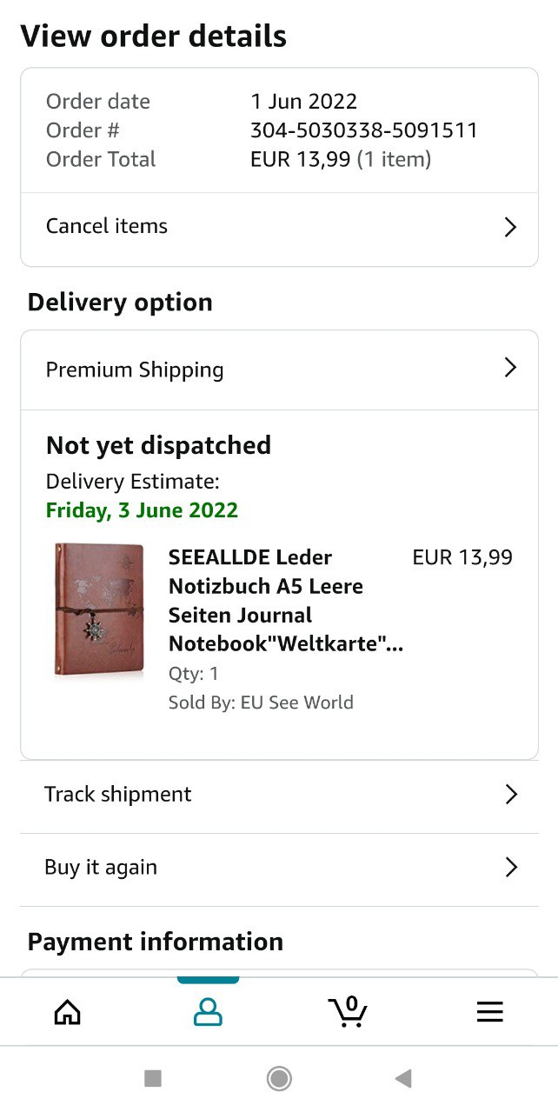The width and height of the screenshot is (558, 1112).
Task: Open the Home tab icon
Action: click(x=67, y=1012)
